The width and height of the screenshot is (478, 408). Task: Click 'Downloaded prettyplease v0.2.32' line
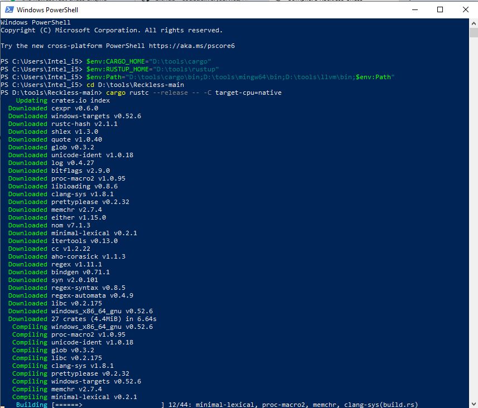(69, 202)
